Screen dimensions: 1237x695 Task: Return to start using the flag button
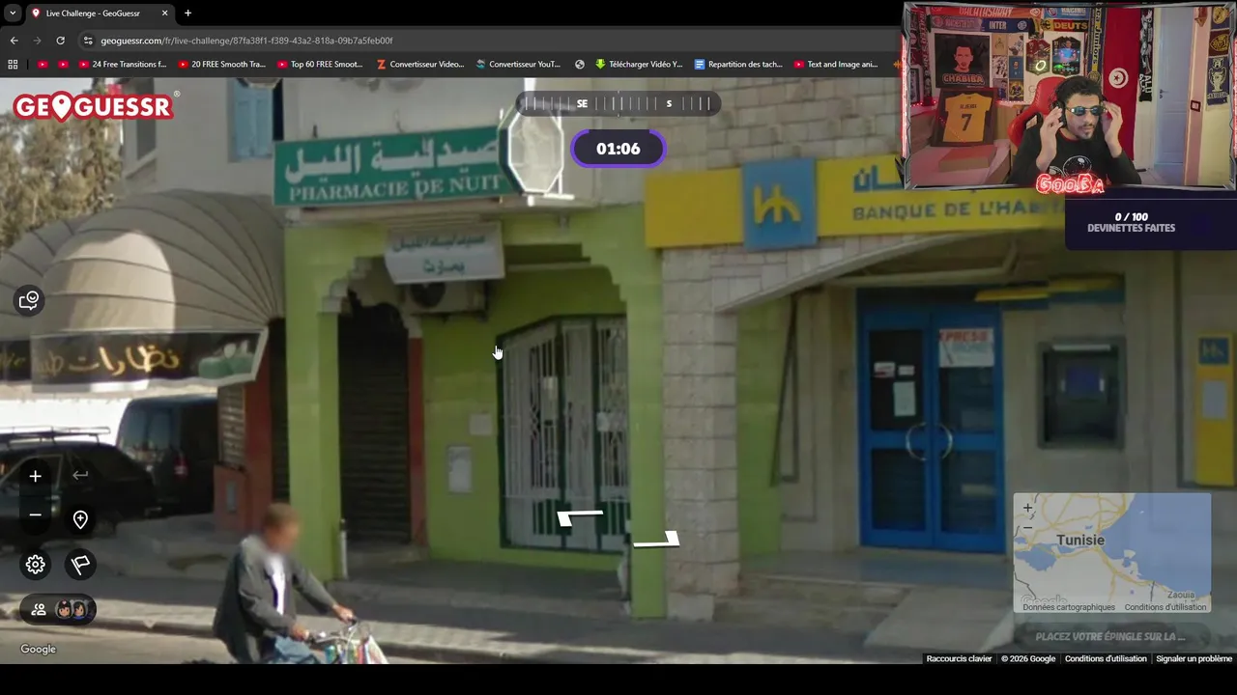tap(80, 565)
